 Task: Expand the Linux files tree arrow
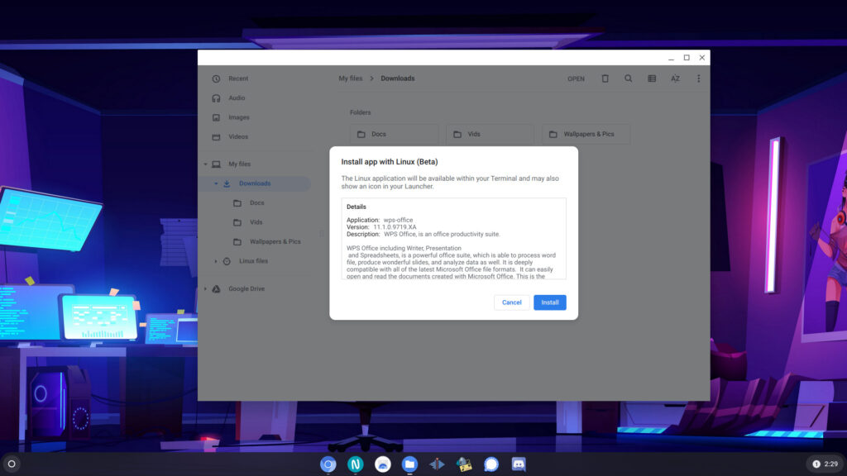(x=216, y=261)
